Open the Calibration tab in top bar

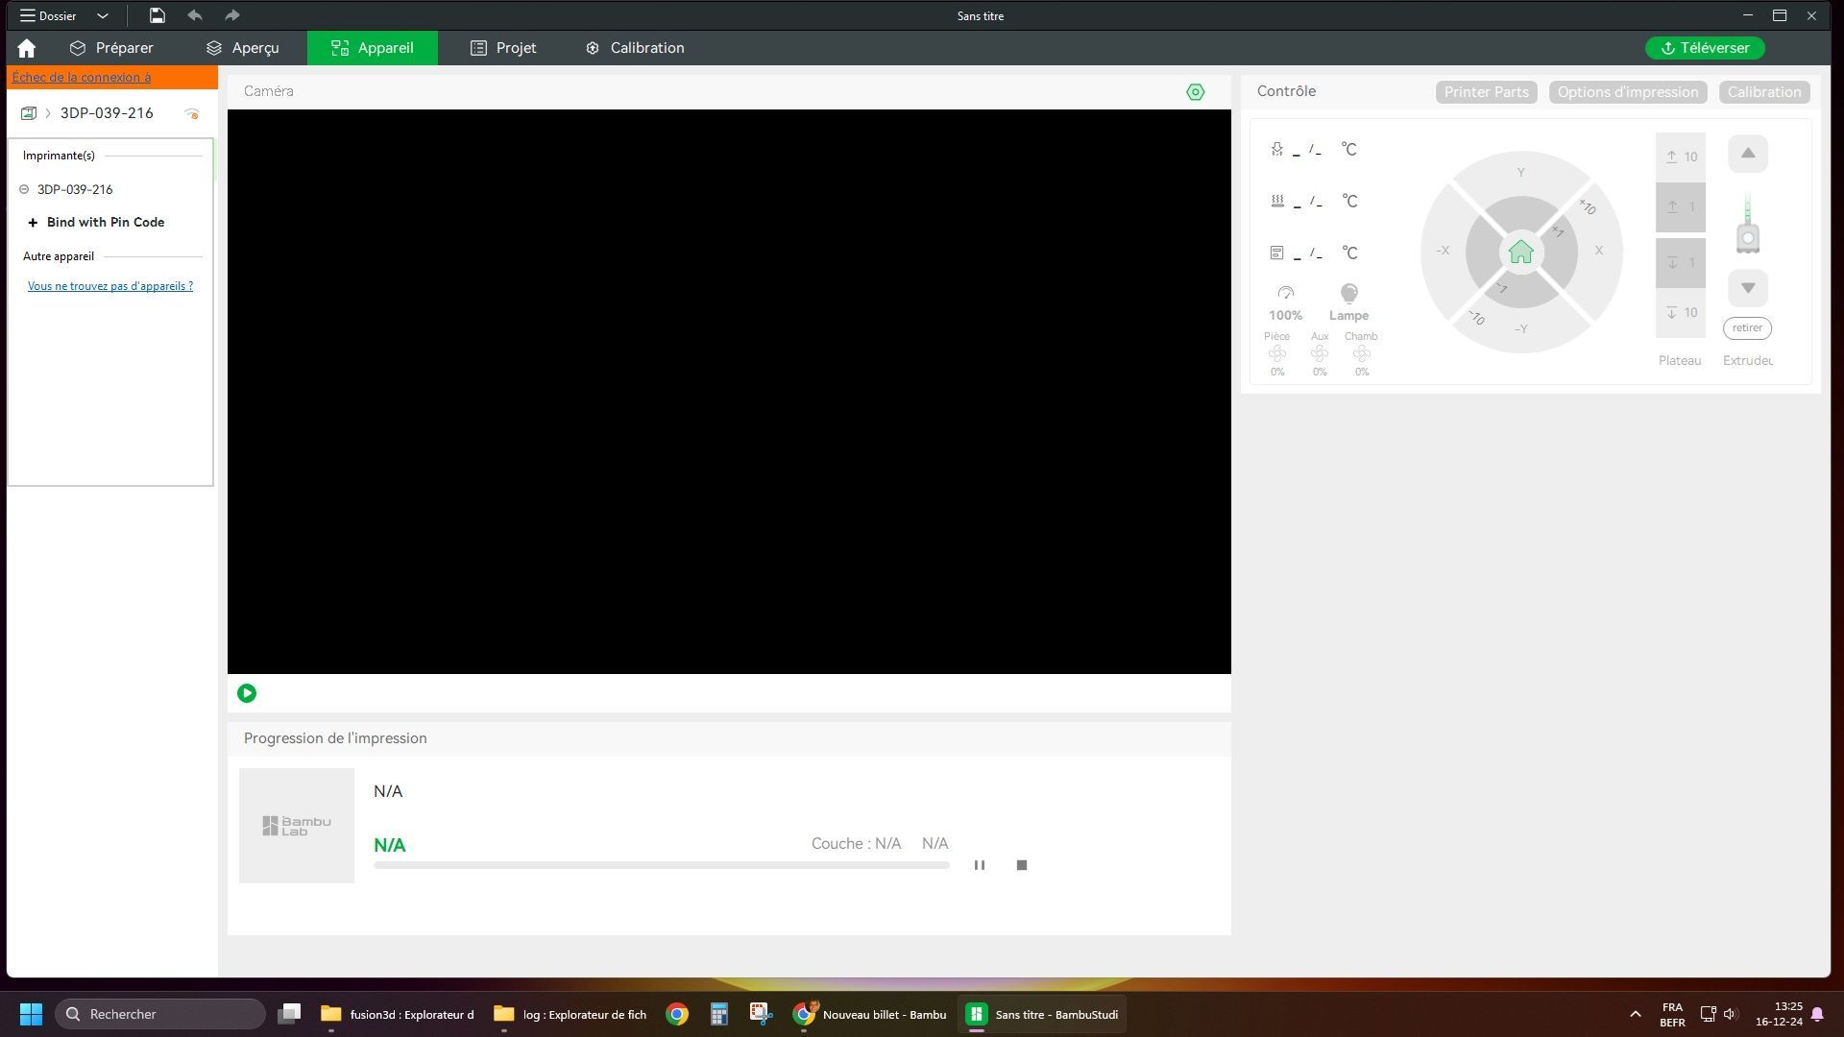click(635, 48)
